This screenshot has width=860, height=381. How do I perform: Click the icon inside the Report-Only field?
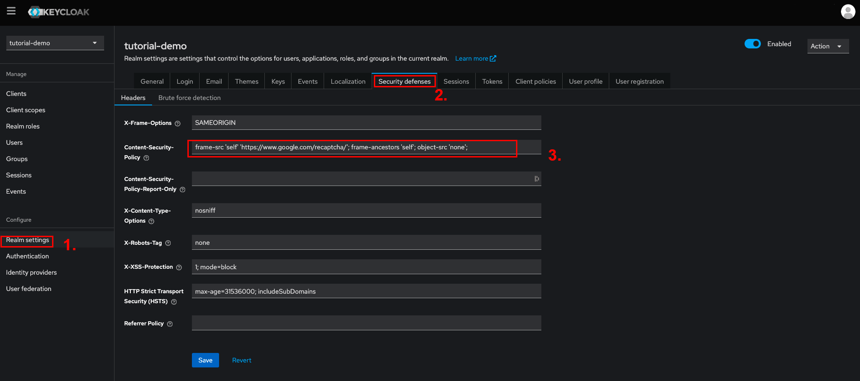(x=536, y=179)
